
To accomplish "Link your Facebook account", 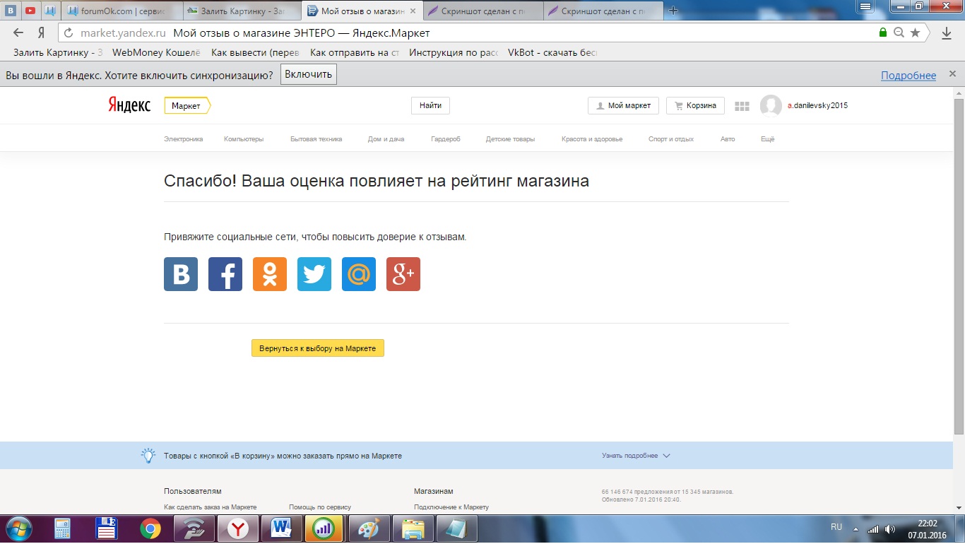I will [x=225, y=274].
